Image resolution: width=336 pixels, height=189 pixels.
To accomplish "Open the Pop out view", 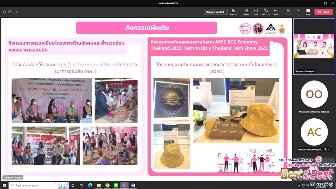I will [x=233, y=12].
